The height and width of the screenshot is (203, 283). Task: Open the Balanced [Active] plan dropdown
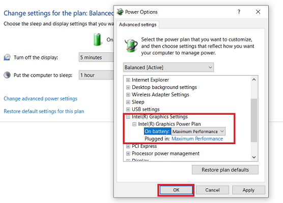tap(168, 67)
